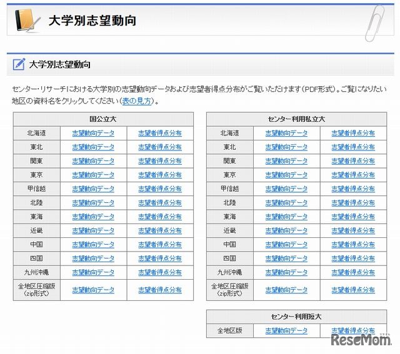The width and height of the screenshot is (400, 354).
Task: Click the pencil note icon beside 大学別志望動向
Action: click(x=19, y=64)
